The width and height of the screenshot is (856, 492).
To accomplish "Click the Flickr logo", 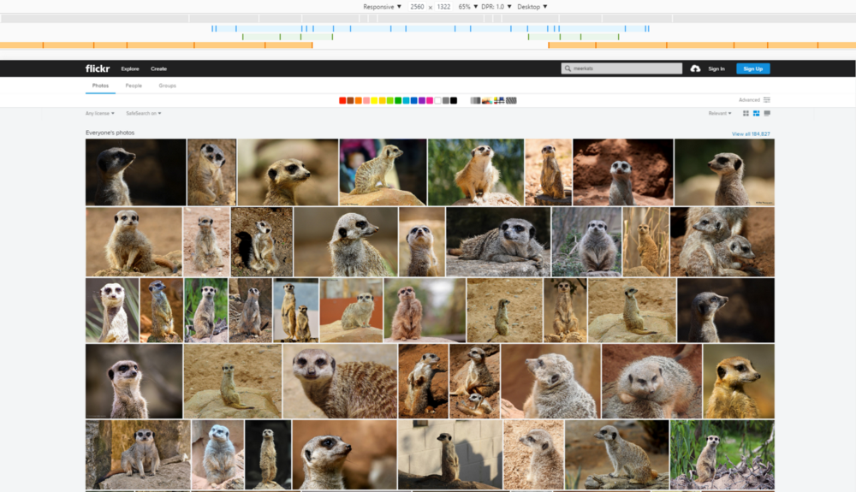I will (x=97, y=68).
